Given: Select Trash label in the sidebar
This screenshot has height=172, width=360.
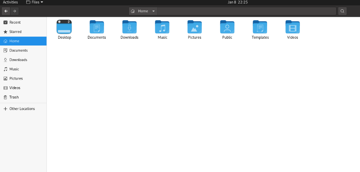Looking at the screenshot, I should point(14,97).
